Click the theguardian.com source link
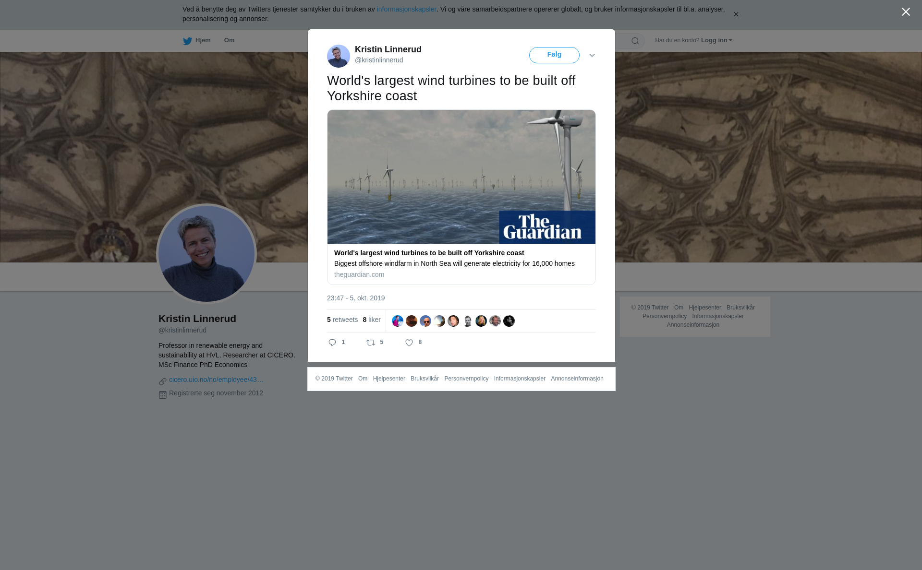Screen dimensions: 922x570 pos(359,274)
